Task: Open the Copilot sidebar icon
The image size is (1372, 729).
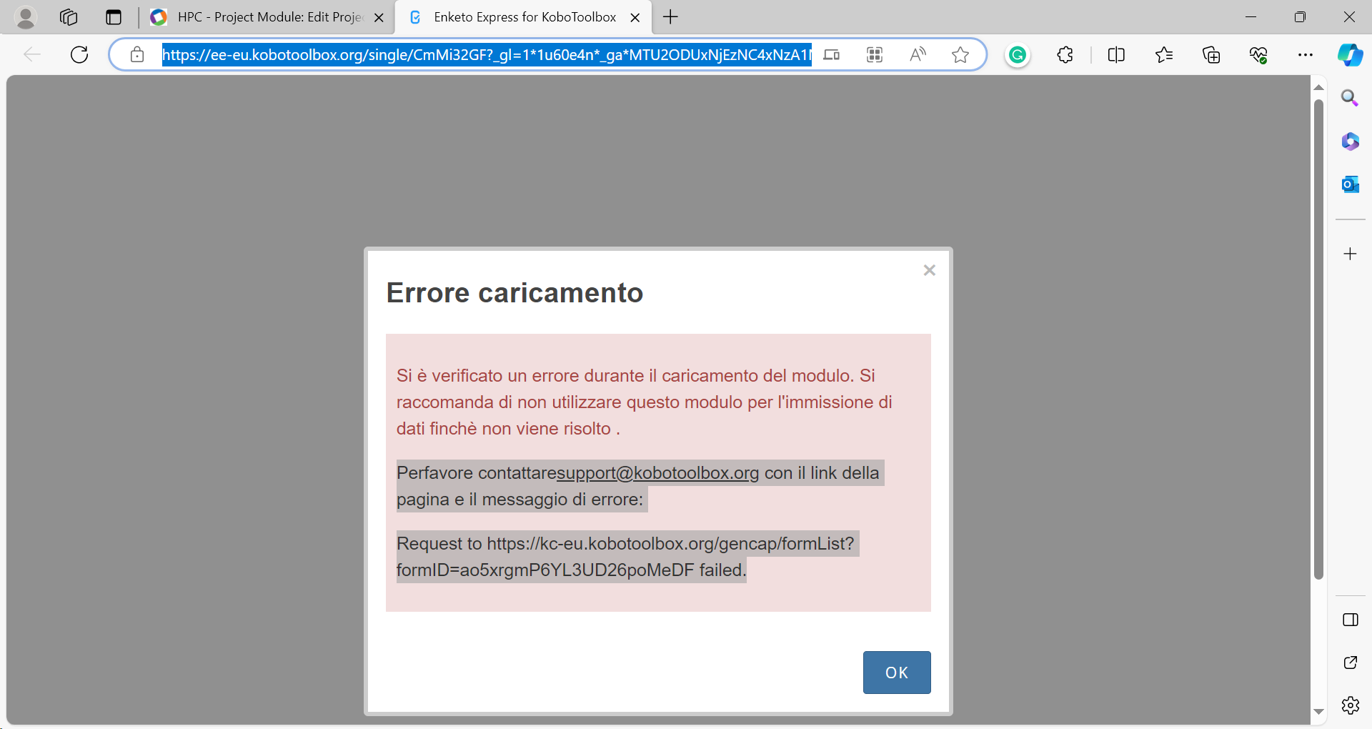Action: pos(1351,54)
